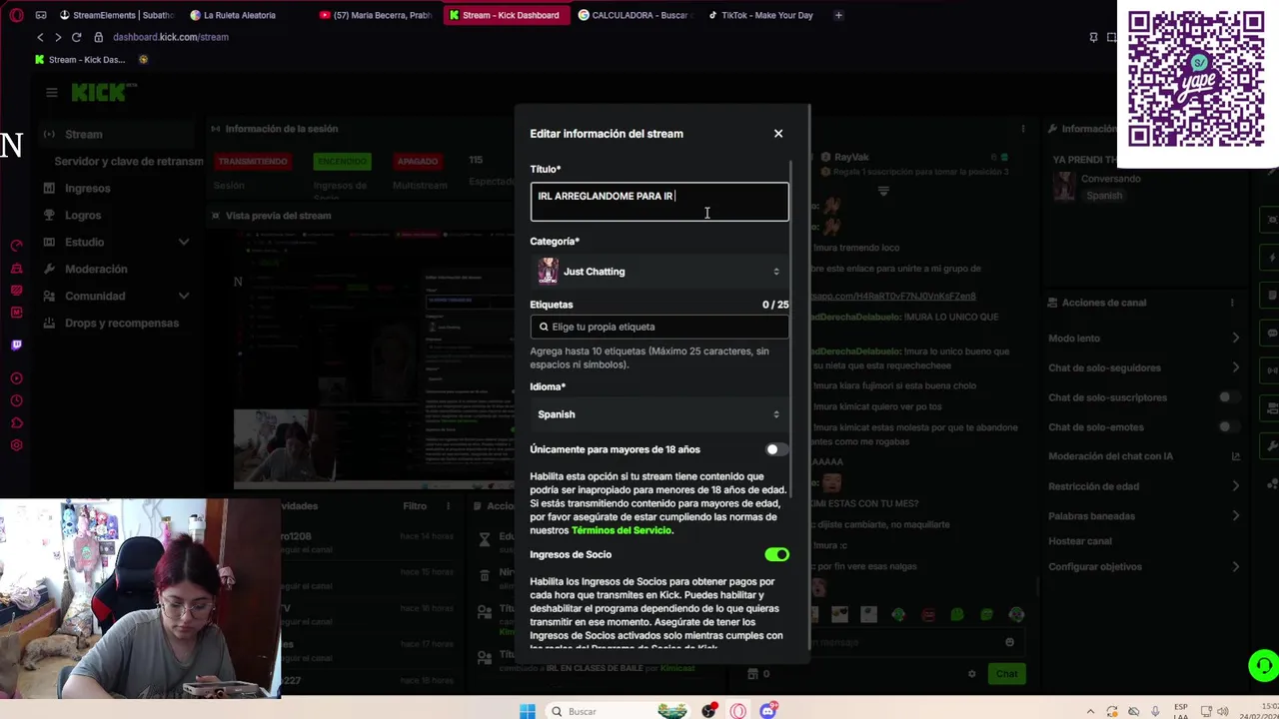The image size is (1279, 719).
Task: Click the Opera GX logo button
Action: coord(16,15)
